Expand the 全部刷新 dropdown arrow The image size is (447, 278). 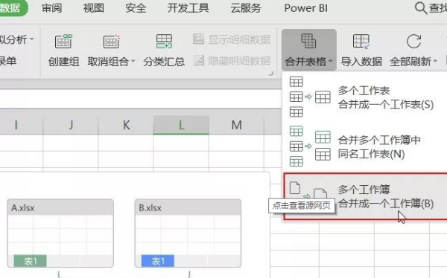click(x=435, y=61)
